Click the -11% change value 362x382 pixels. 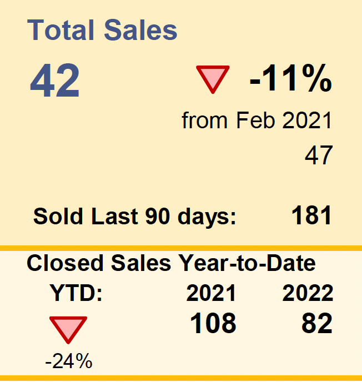(291, 78)
